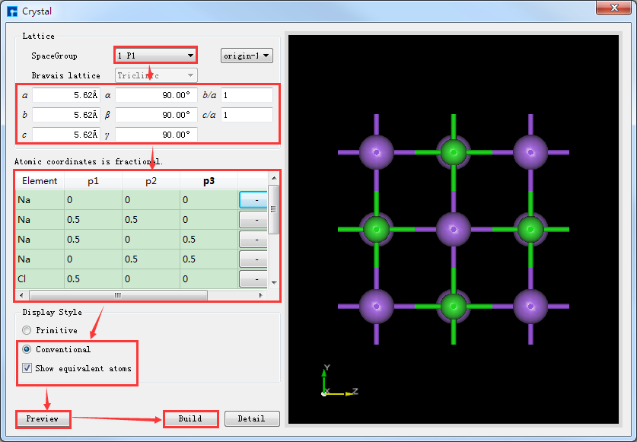Image resolution: width=637 pixels, height=442 pixels.
Task: Click the Crystal application icon in the title bar
Action: click(11, 11)
